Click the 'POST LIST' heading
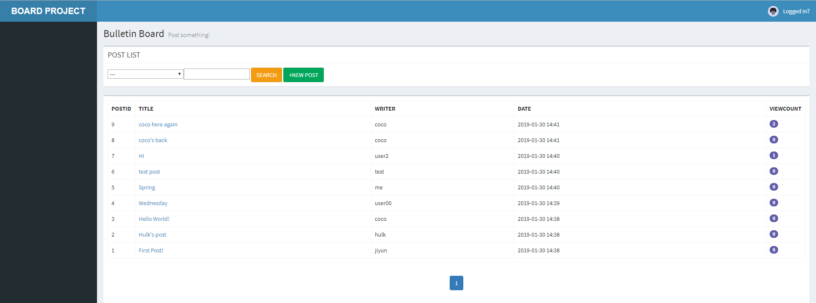 124,55
